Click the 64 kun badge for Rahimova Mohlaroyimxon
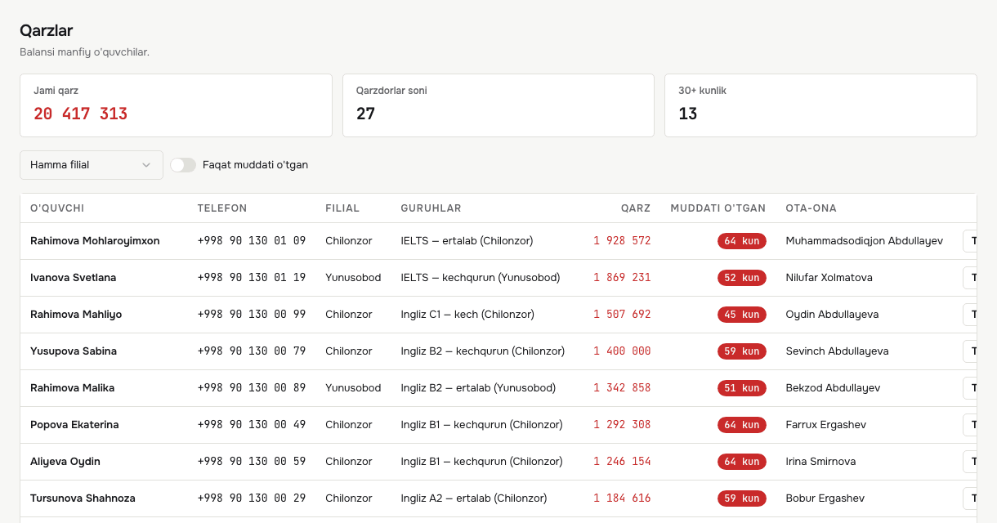 click(741, 241)
